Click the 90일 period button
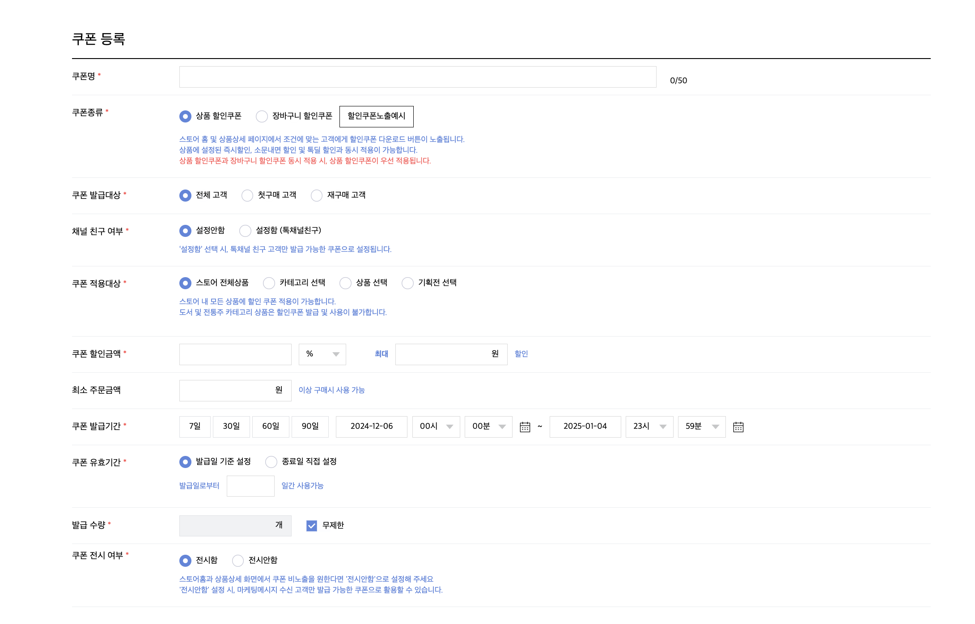This screenshot has height=624, width=975. (310, 427)
